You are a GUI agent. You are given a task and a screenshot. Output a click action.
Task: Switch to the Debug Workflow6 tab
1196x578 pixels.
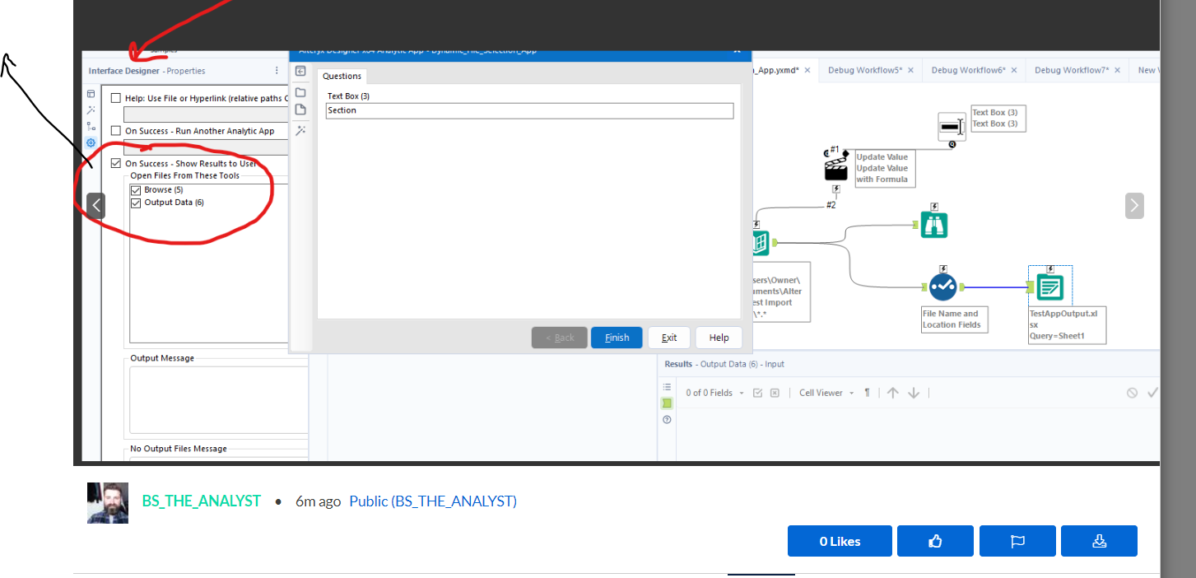[968, 70]
